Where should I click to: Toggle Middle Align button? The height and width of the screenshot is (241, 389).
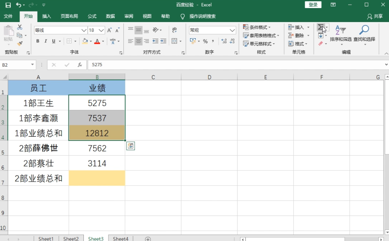click(138, 30)
